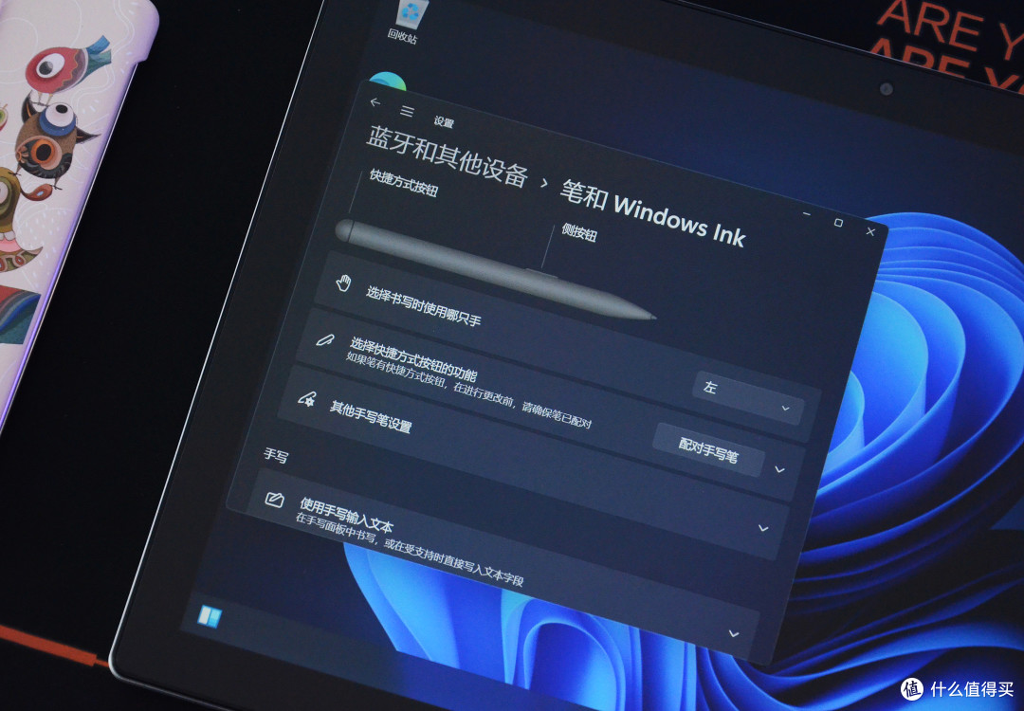The image size is (1024, 711).
Task: Expand the bottom-most settings row chevron
Action: (x=733, y=633)
